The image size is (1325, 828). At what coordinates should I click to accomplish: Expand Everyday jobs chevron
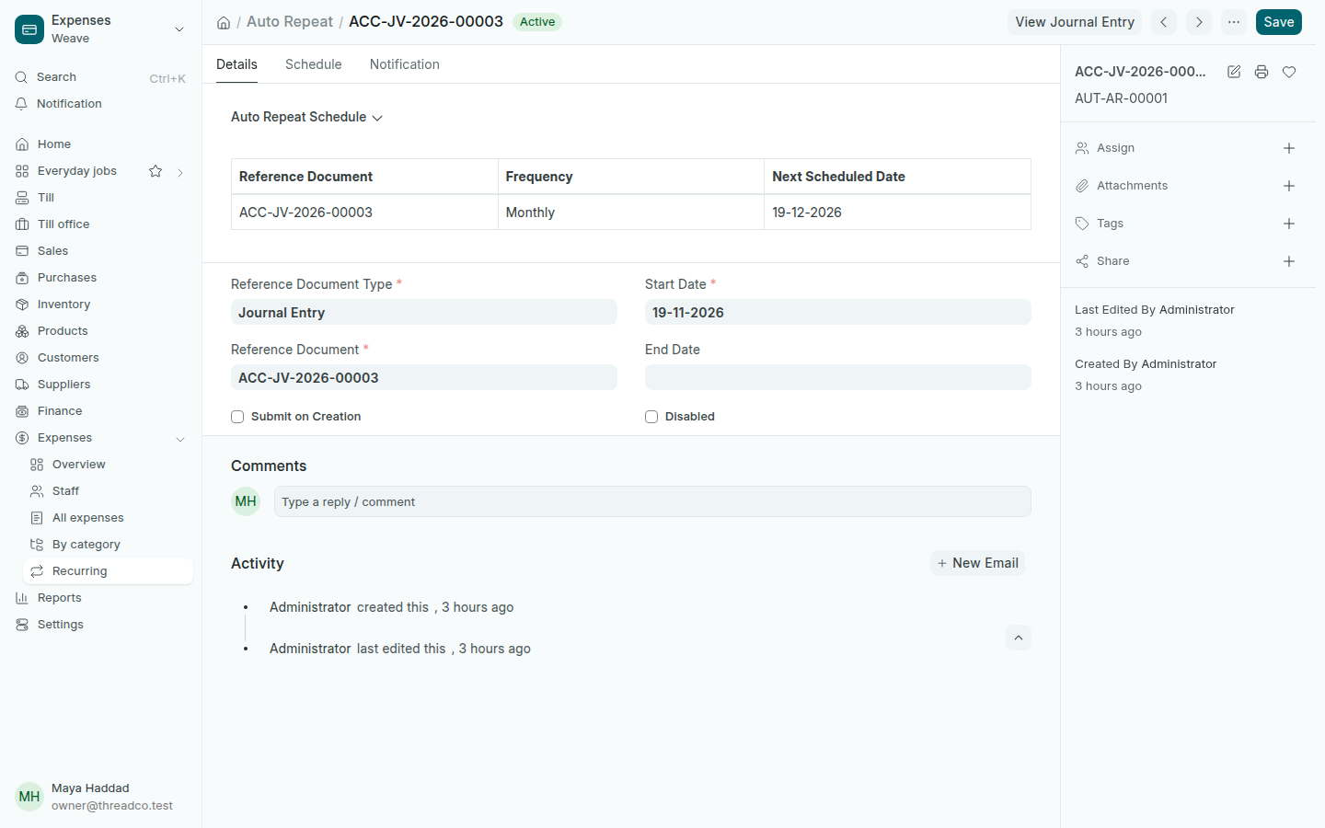[180, 172]
